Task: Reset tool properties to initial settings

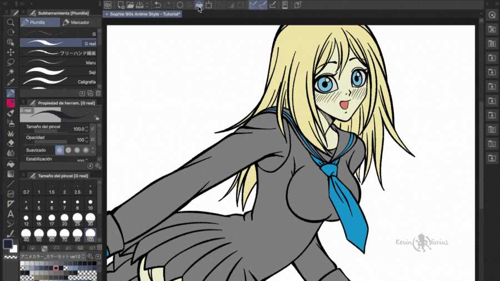Action: tap(90, 166)
